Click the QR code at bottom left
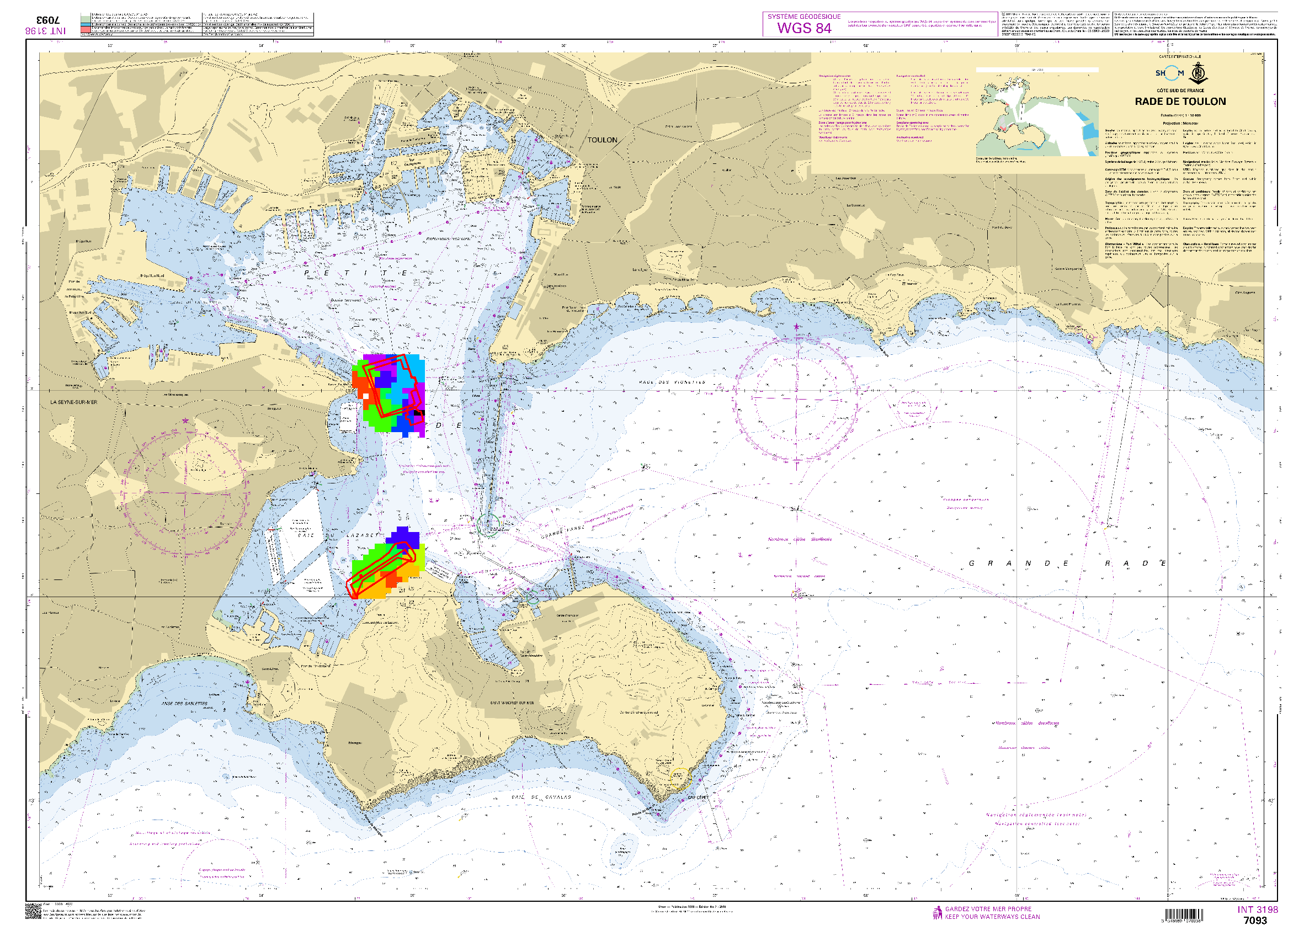The width and height of the screenshot is (1304, 936). click(x=33, y=911)
